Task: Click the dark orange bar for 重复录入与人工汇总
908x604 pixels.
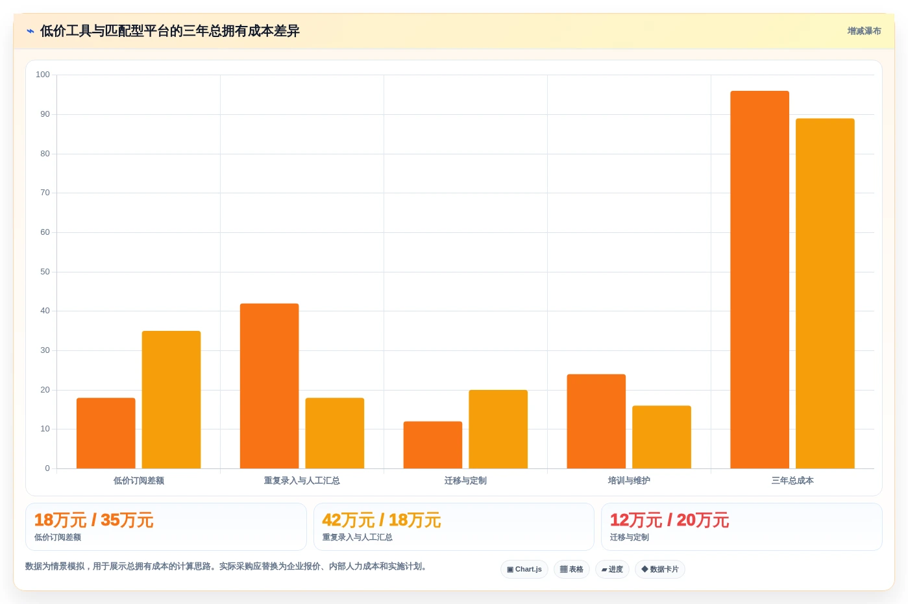Action: tap(269, 386)
